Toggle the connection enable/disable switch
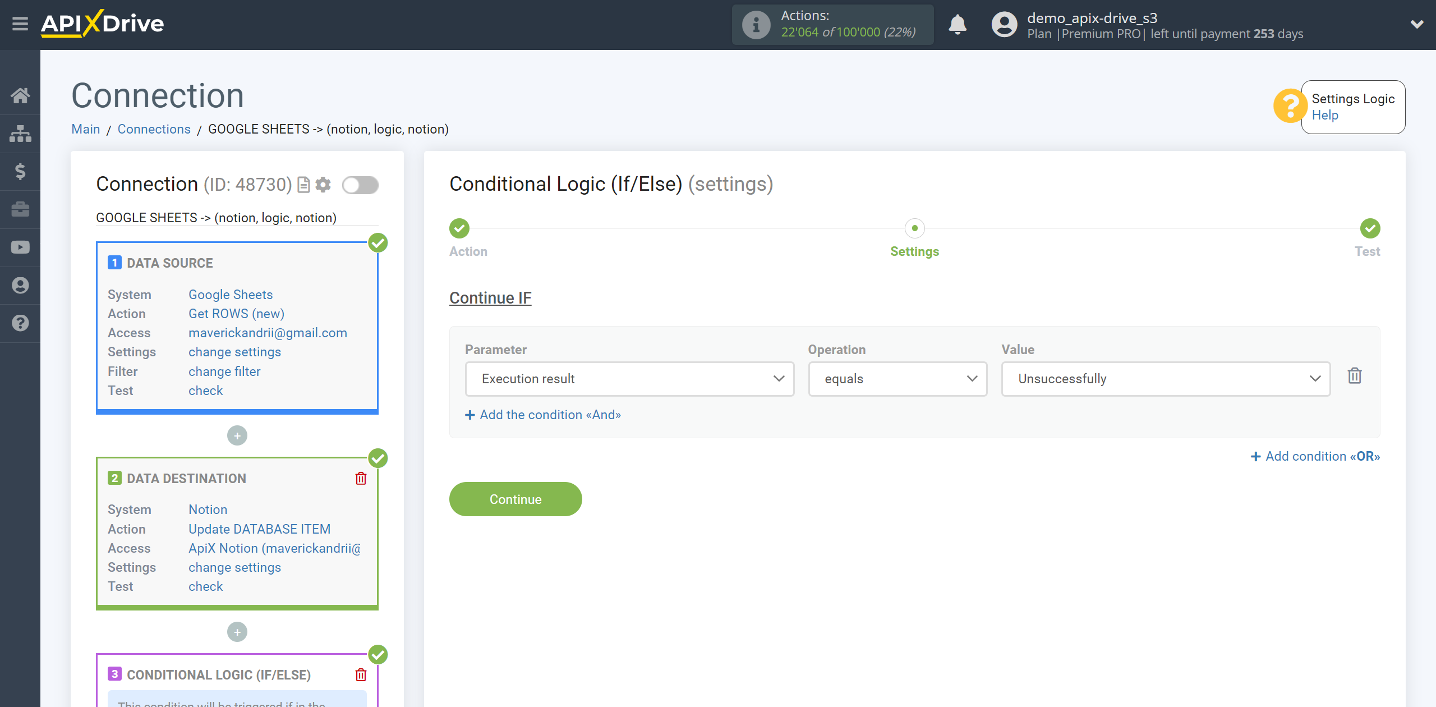Viewport: 1436px width, 707px height. pyautogui.click(x=360, y=185)
